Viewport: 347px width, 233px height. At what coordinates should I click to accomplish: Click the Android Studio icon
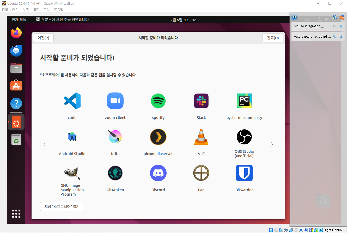tap(72, 137)
